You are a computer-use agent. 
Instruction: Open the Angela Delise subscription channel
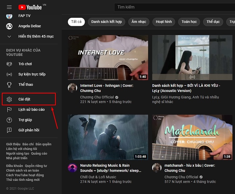click(x=30, y=26)
